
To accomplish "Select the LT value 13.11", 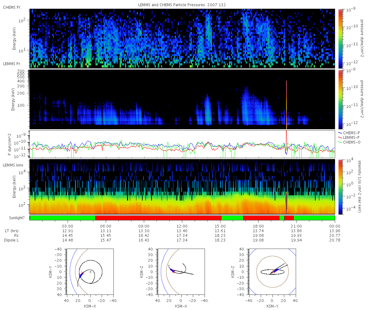I will (106, 231).
